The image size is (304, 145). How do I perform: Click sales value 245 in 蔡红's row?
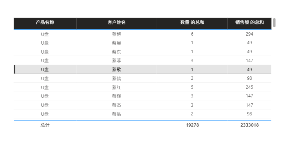(250, 87)
